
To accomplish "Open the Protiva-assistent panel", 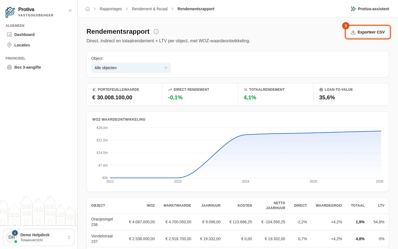I will pos(370,9).
